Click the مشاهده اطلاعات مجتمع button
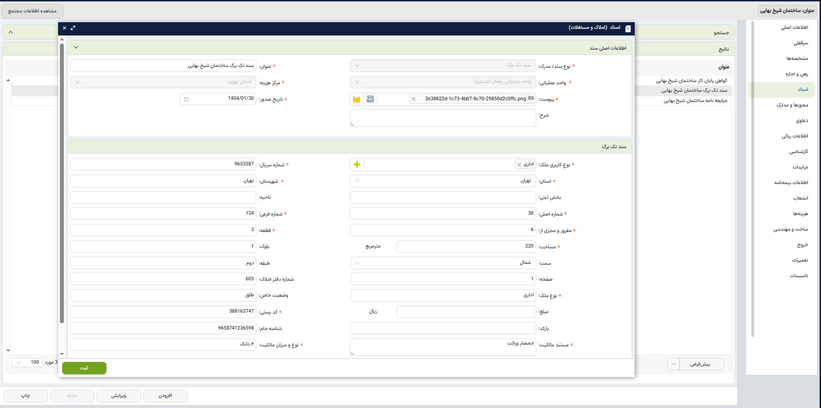 point(32,11)
